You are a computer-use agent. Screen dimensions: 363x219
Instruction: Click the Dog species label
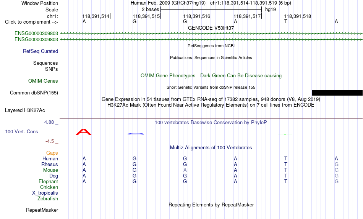(53, 176)
